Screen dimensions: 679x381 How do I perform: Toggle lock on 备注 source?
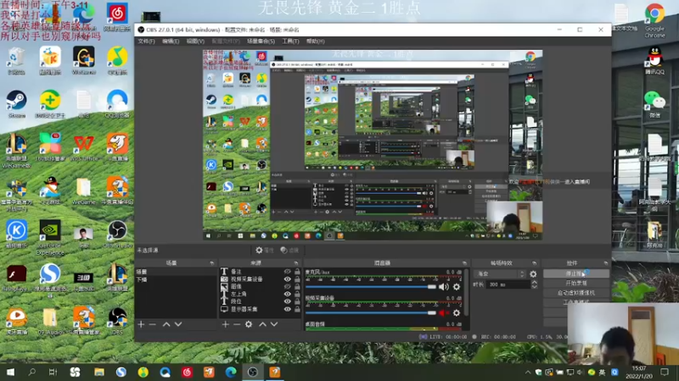click(x=297, y=272)
